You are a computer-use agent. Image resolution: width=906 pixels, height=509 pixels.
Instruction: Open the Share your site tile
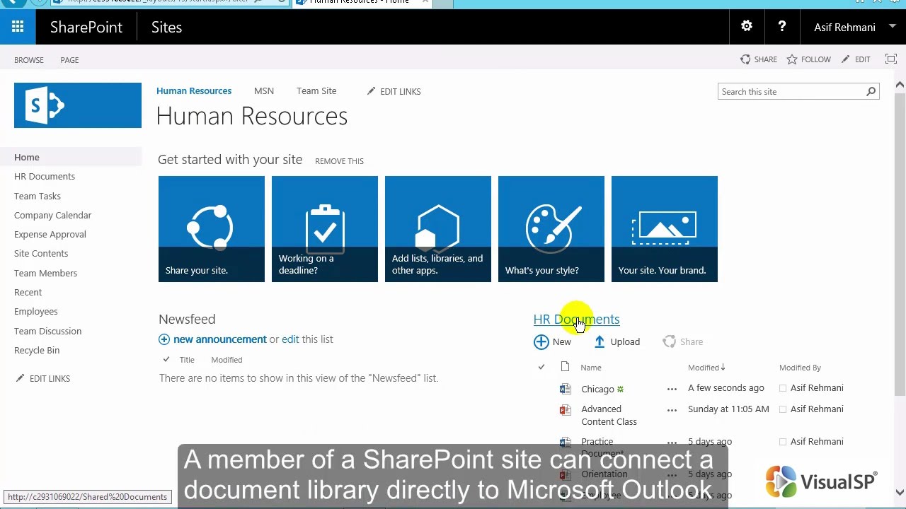pyautogui.click(x=212, y=229)
